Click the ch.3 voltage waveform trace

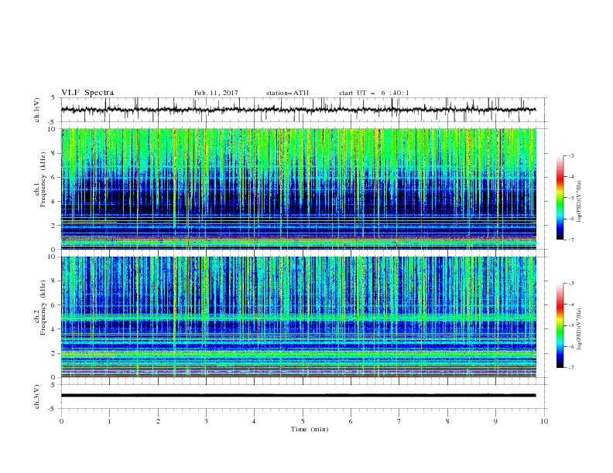(298, 396)
